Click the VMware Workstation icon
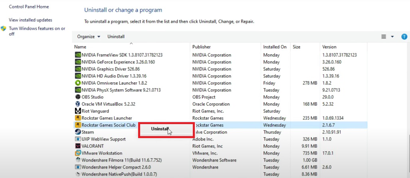410x178 pixels. coord(78,153)
